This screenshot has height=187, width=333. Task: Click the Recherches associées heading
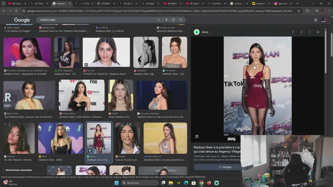pos(19,170)
